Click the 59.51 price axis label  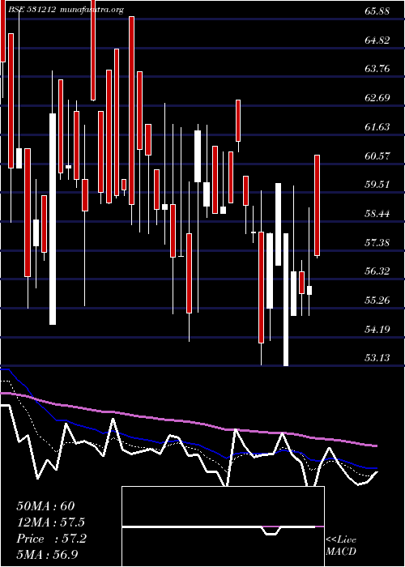377,185
